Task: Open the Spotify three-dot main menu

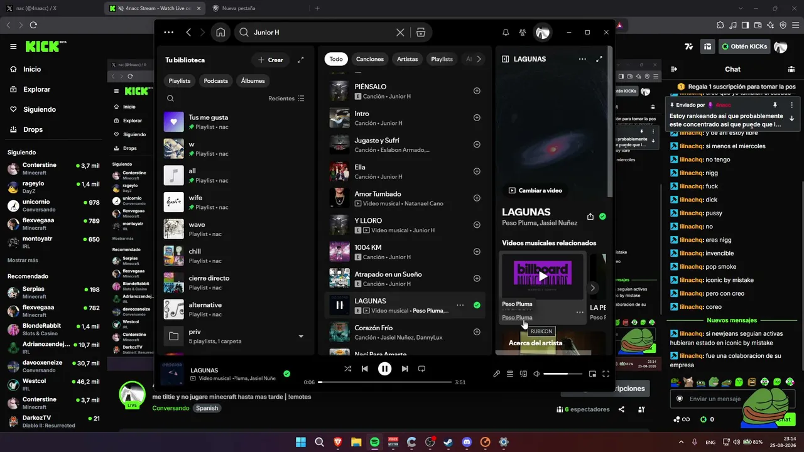Action: [169, 33]
